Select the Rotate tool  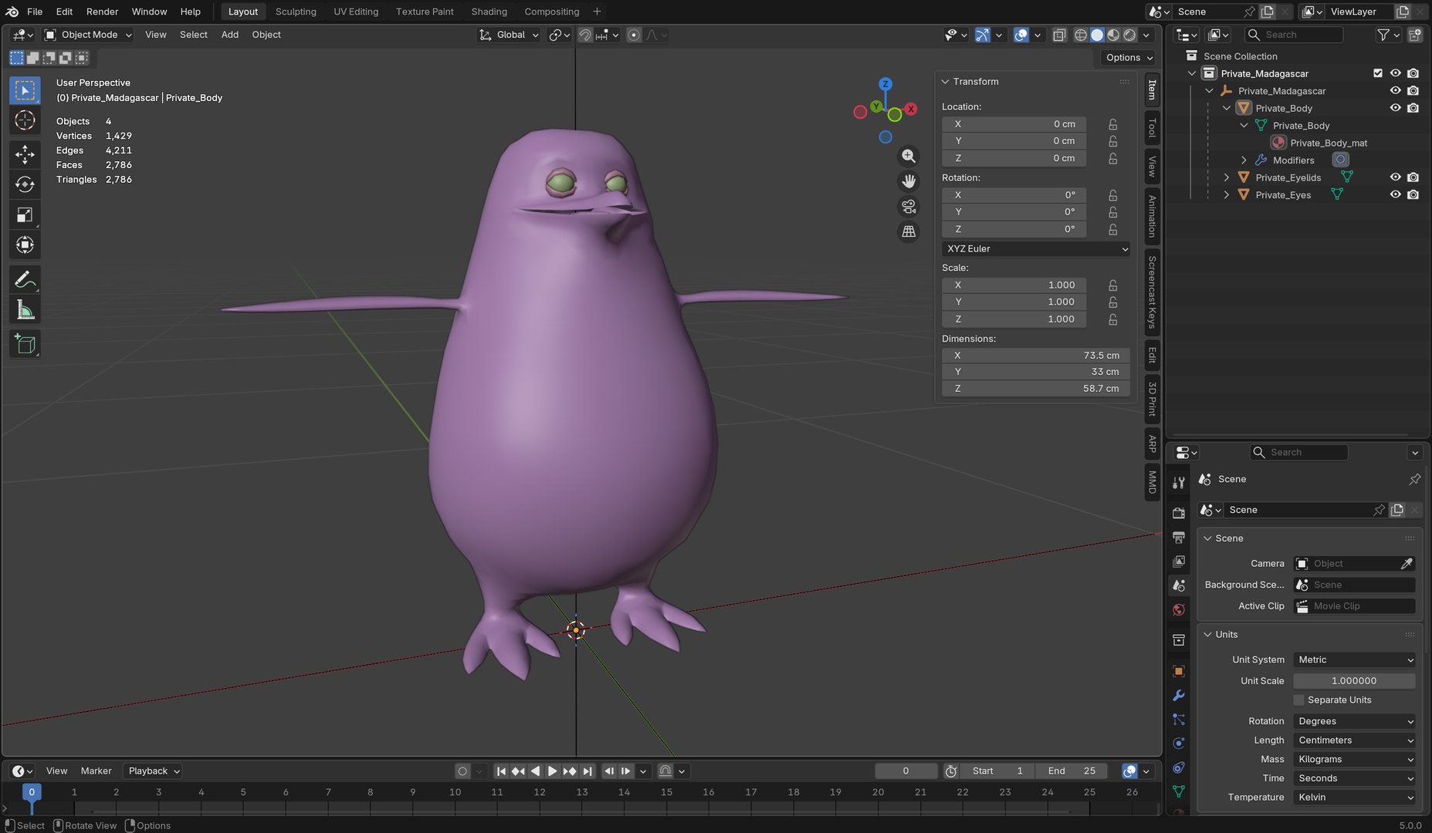tap(25, 184)
